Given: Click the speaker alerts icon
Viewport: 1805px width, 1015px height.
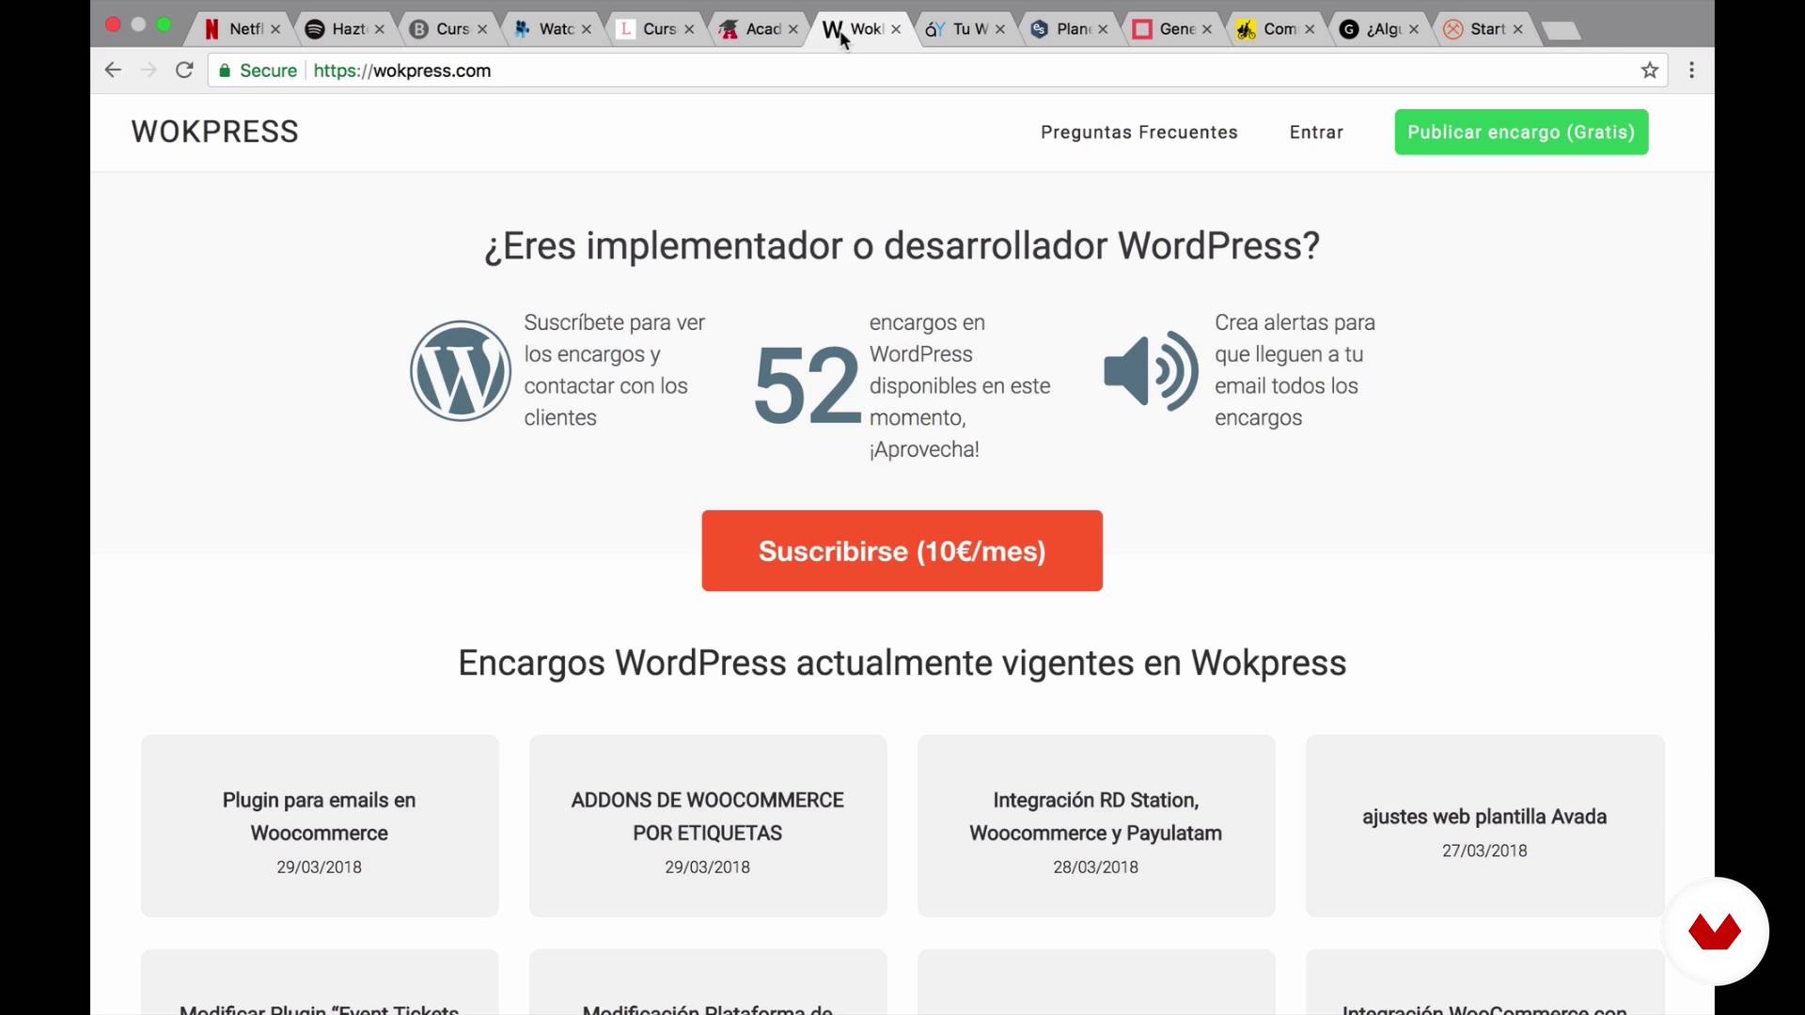Looking at the screenshot, I should pos(1151,371).
